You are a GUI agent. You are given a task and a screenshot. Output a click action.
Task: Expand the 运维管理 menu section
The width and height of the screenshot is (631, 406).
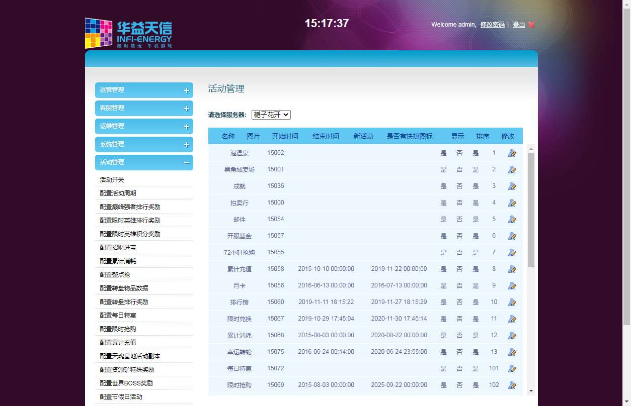144,126
